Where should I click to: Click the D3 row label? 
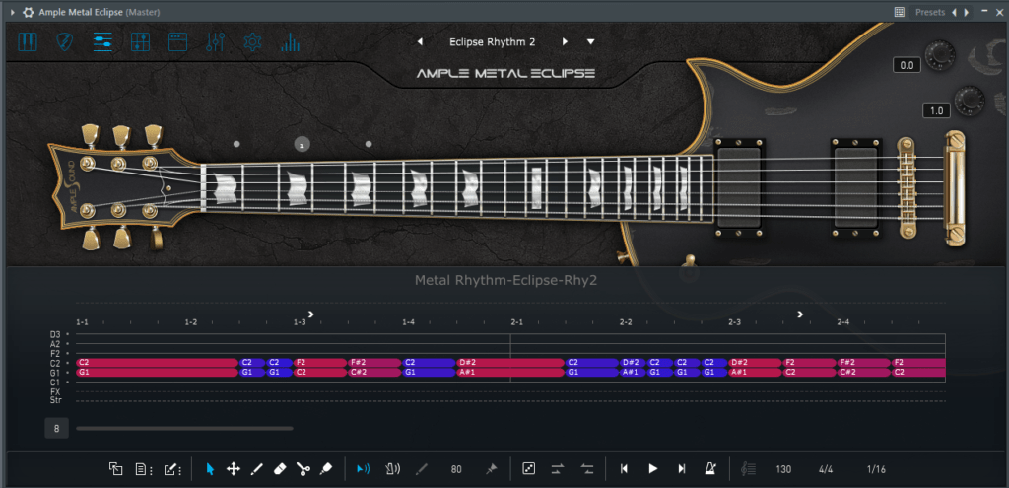pyautogui.click(x=55, y=335)
